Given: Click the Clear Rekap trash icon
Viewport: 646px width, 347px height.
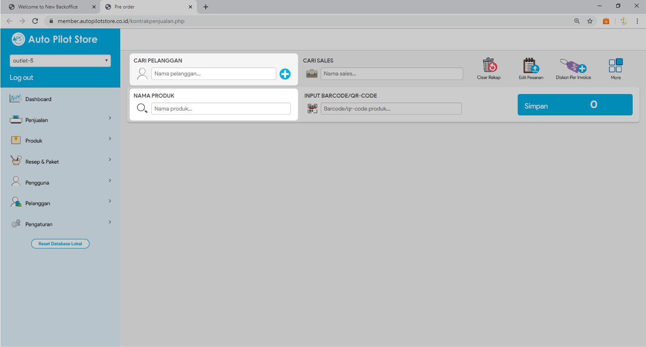Looking at the screenshot, I should (x=489, y=65).
